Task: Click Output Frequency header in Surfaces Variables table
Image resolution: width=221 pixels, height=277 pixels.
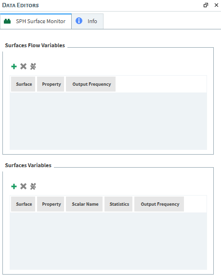Action: [159, 204]
